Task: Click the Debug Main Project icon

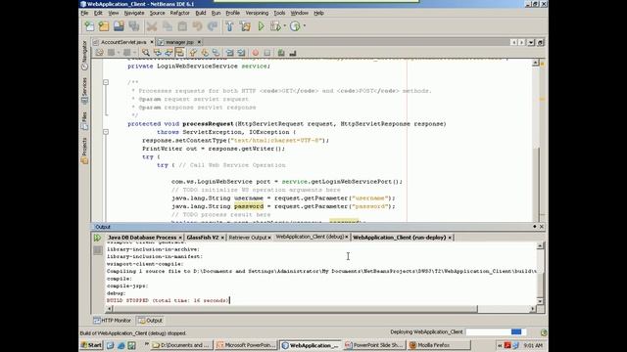Action: [x=275, y=26]
